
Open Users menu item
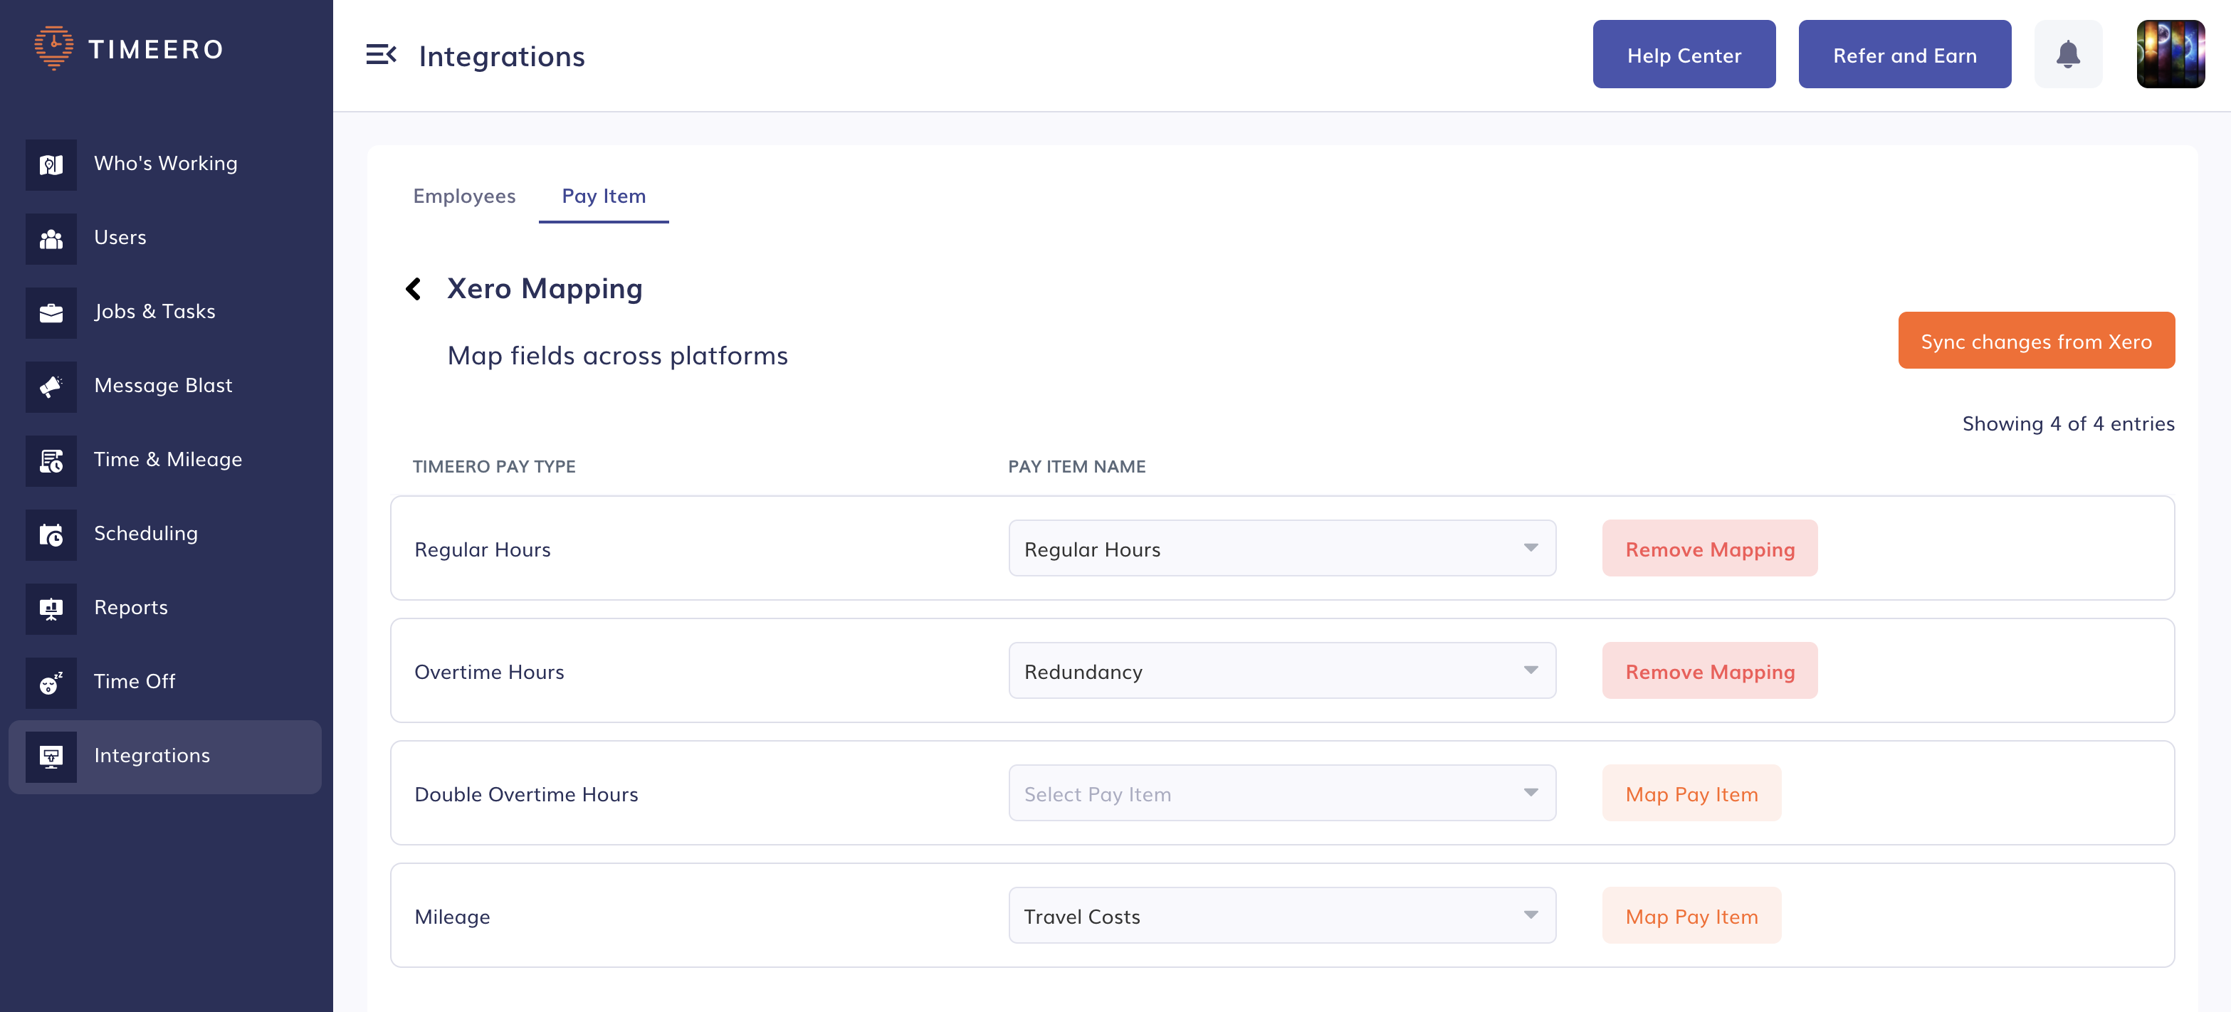click(x=164, y=238)
